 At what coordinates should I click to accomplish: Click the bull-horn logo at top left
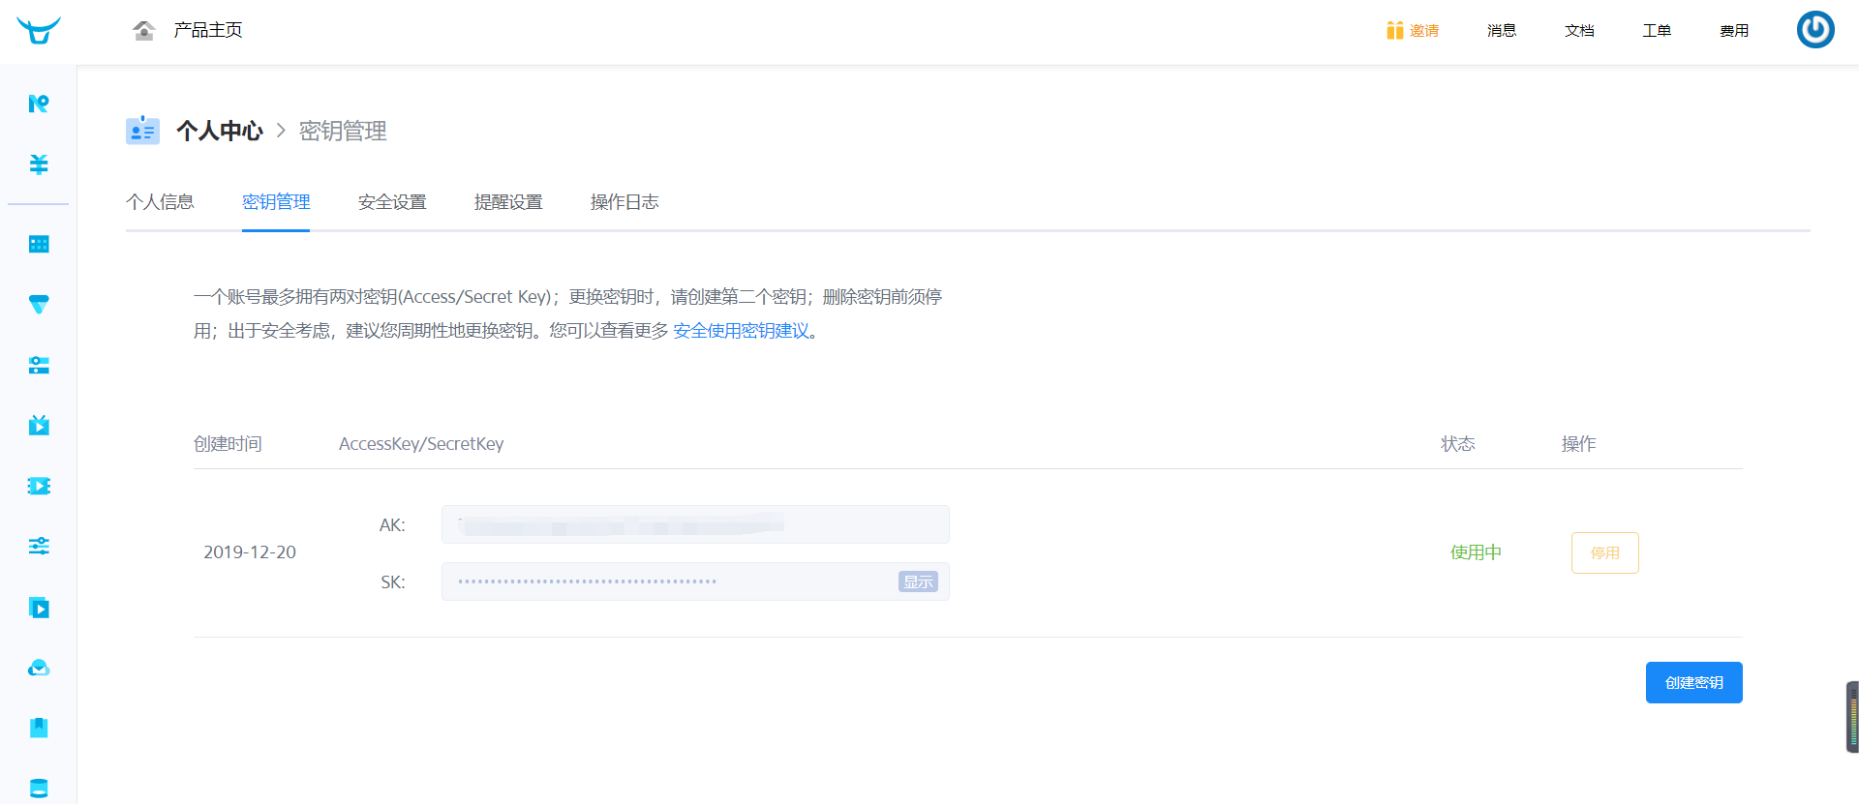pos(39,30)
